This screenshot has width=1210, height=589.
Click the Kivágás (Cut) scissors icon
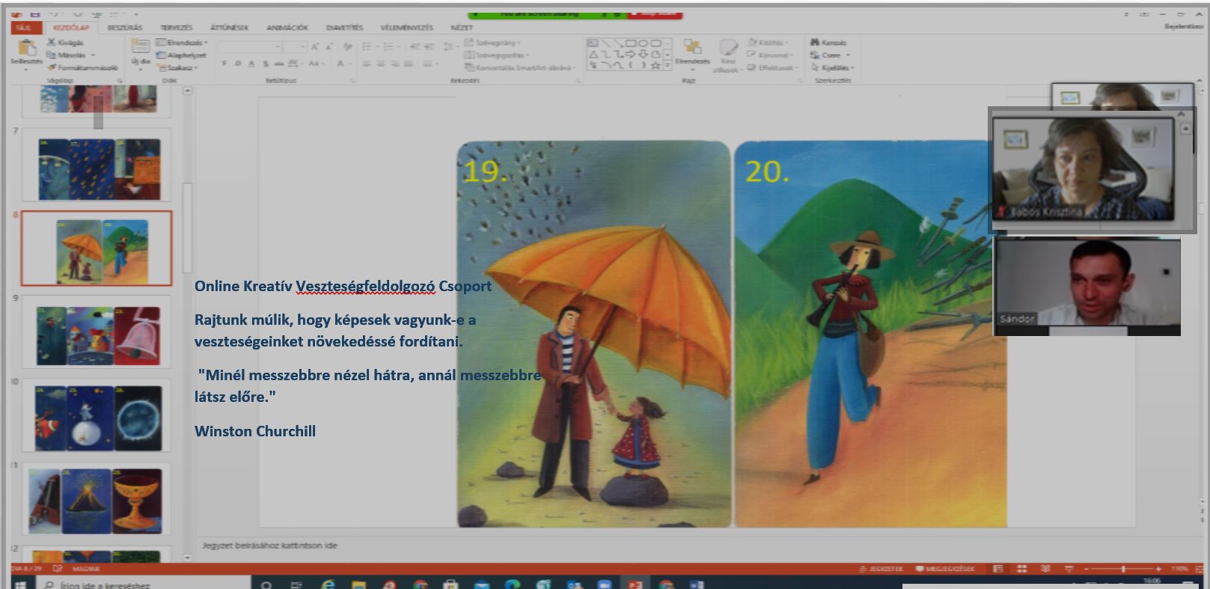click(52, 43)
